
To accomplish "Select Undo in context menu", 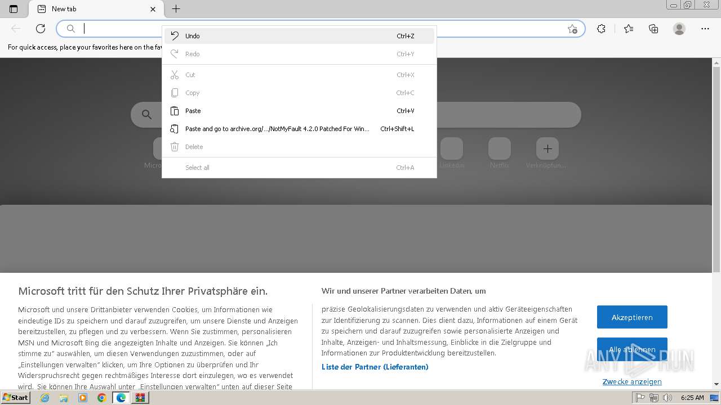I will point(299,36).
